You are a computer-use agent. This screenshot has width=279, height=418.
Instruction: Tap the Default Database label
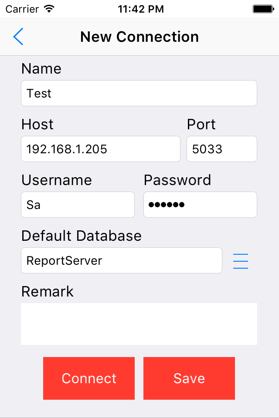[82, 236]
